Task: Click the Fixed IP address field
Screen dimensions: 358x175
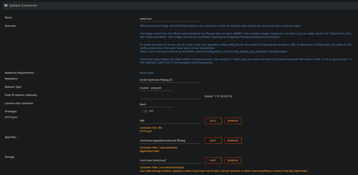Action: tap(170, 96)
